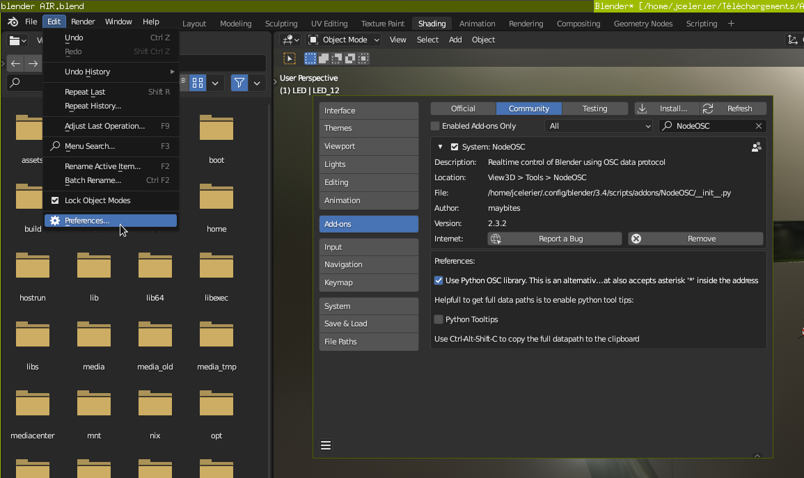Viewport: 804px width, 478px height.
Task: Select Batch Rename in Edit menu
Action: point(111,180)
